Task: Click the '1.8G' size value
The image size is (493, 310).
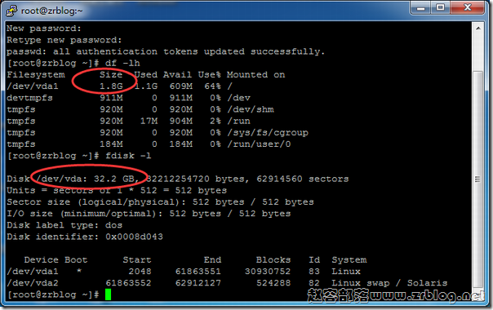Action: [111, 86]
